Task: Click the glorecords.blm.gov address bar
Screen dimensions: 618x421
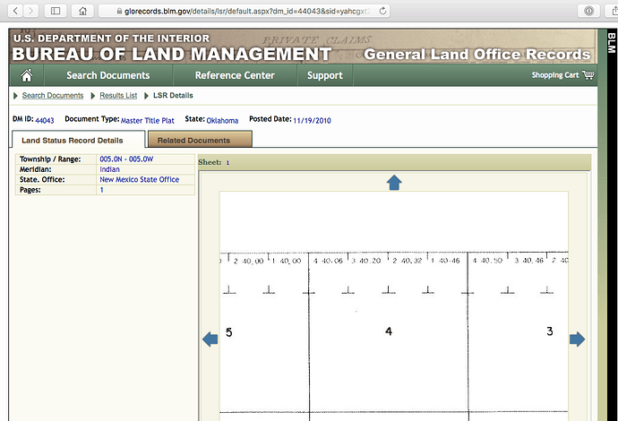Action: (245, 11)
